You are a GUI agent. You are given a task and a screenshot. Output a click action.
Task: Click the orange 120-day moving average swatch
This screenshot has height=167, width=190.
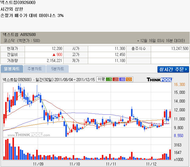click(x=129, y=79)
